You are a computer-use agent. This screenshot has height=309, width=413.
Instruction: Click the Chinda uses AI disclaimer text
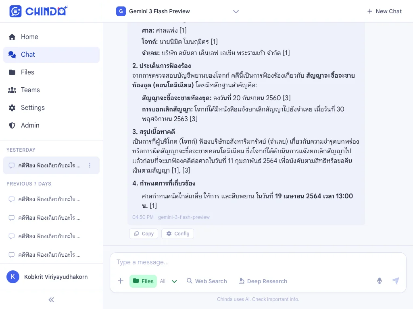click(x=258, y=299)
